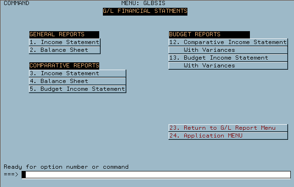Click the ===> prompt arrow

(x=11, y=174)
